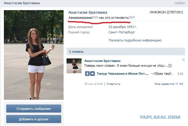188x126 pixels.
Task: Click the Ответить reply link
Action: [113, 84]
